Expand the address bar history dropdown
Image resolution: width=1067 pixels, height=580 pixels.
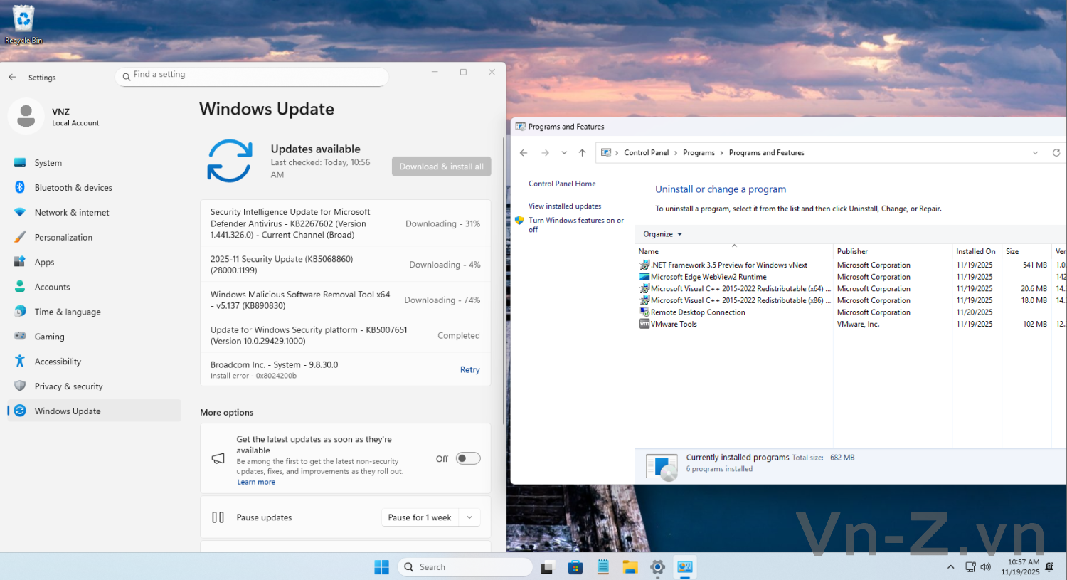click(1035, 153)
